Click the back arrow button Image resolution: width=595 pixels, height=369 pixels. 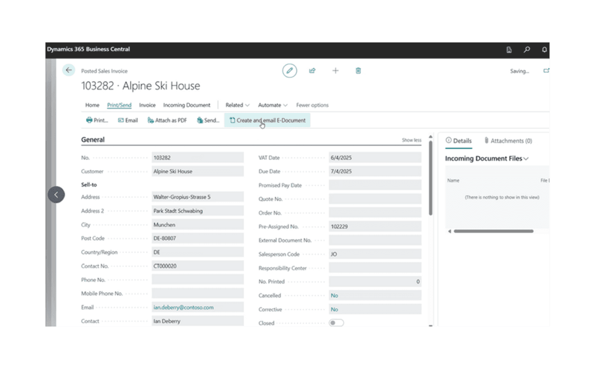[69, 71]
